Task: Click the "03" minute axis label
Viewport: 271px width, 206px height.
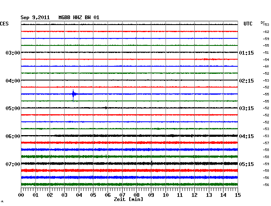Action: point(64,195)
